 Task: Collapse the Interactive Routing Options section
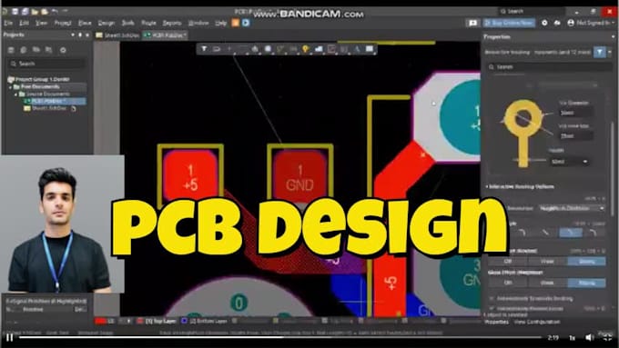487,186
